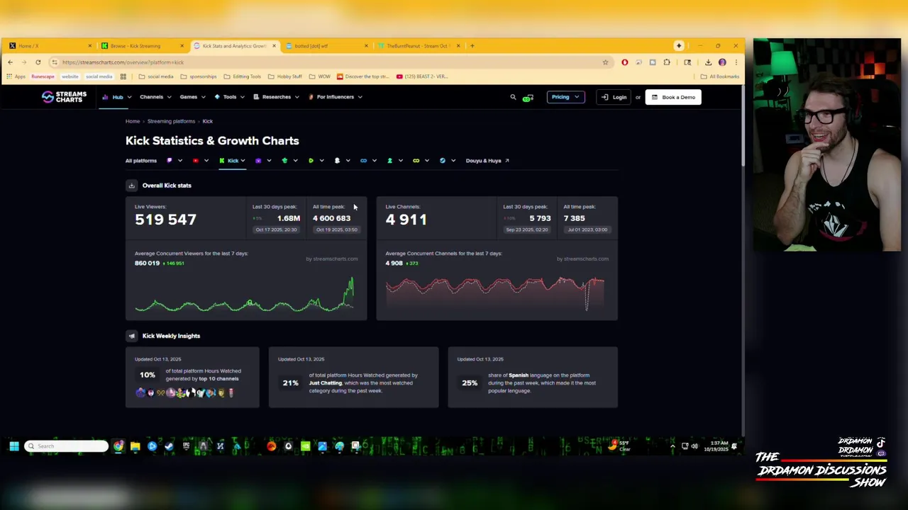Select the red YouTube platform icon
The width and height of the screenshot is (908, 510).
196,161
